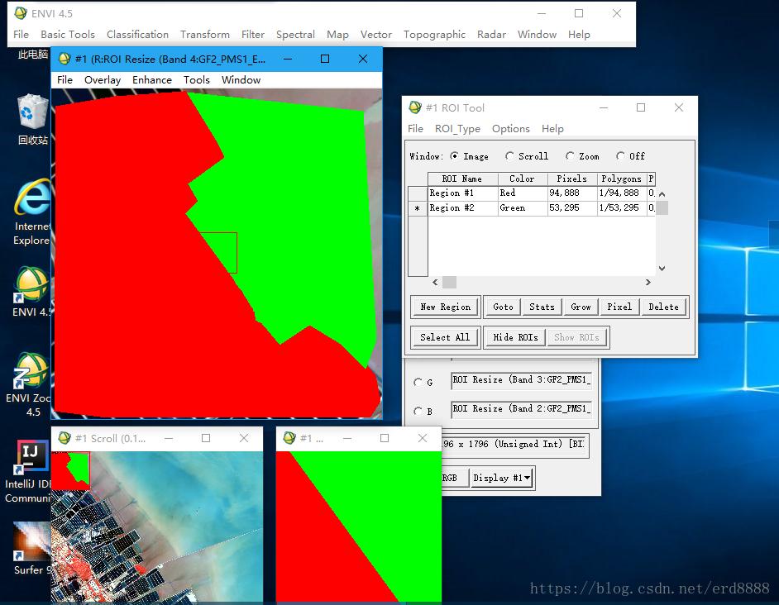
Task: Click the ENVI 4.5 title bar logo icon
Action: (x=21, y=13)
